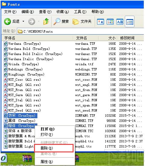
Task: Select 微软雅黑 Bold font row
Action: click(x=19, y=141)
